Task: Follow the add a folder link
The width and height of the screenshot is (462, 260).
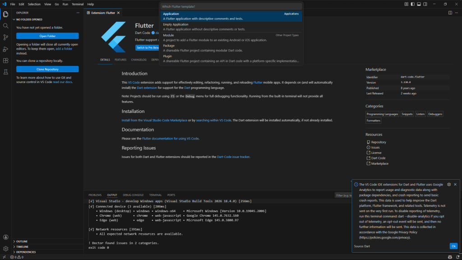Action: click(x=64, y=49)
